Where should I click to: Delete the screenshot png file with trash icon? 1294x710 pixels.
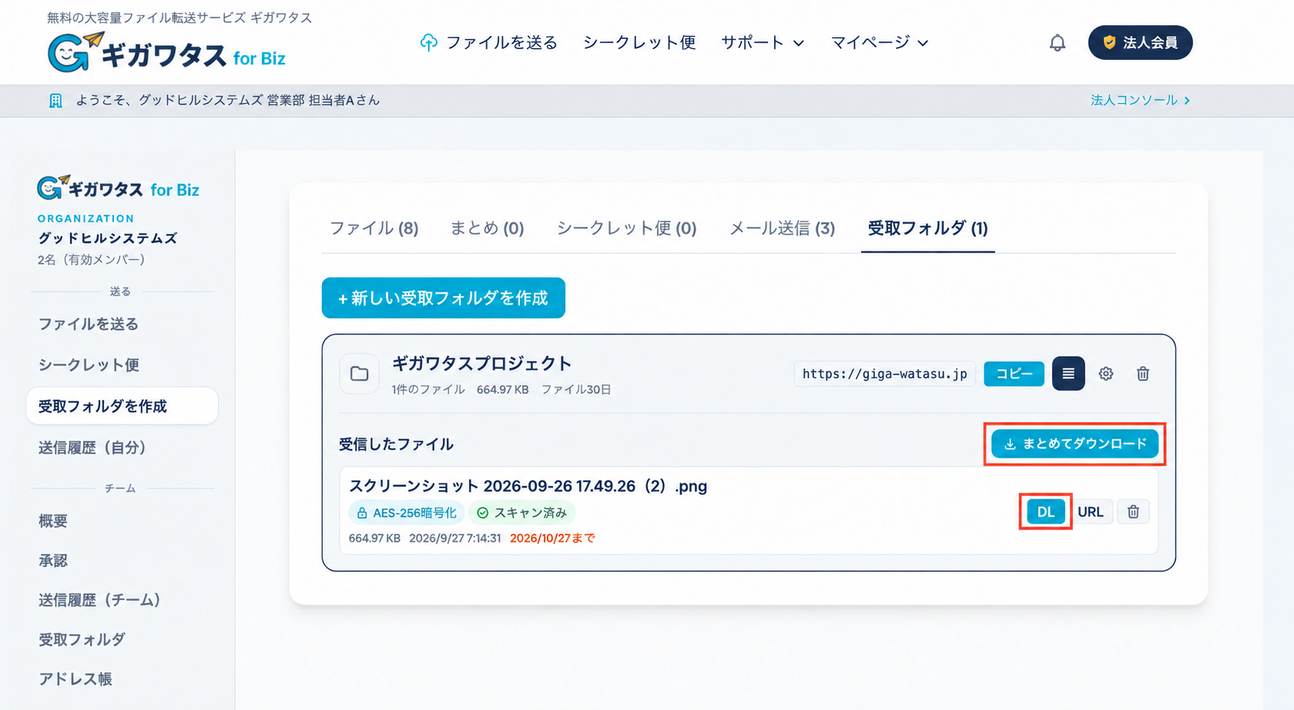click(1133, 512)
